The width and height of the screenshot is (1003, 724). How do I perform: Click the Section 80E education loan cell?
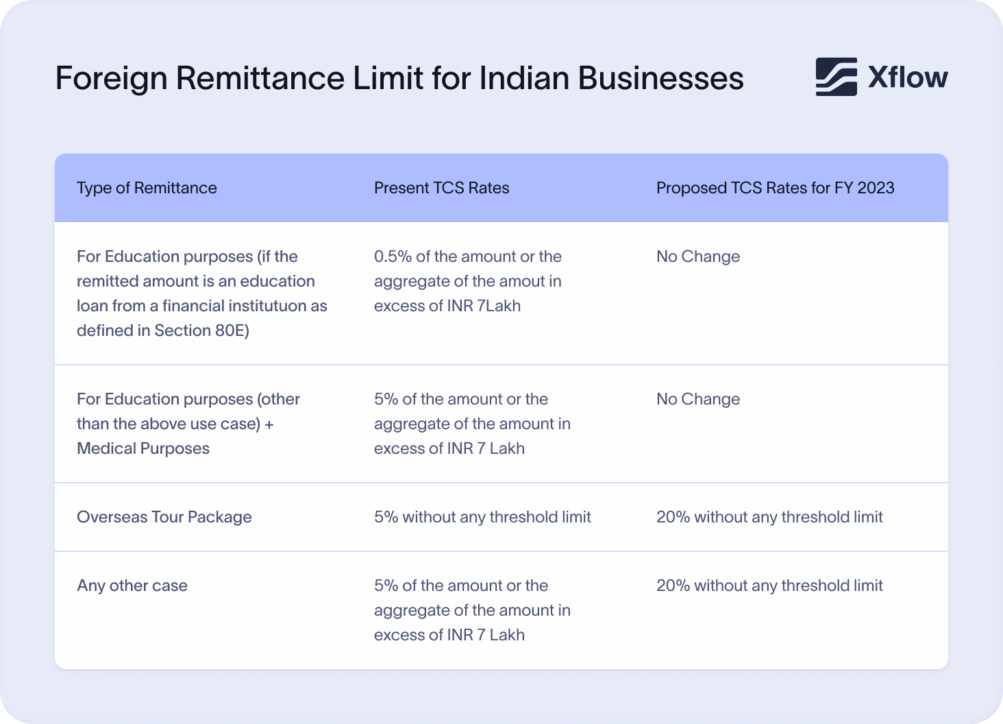coord(201,293)
